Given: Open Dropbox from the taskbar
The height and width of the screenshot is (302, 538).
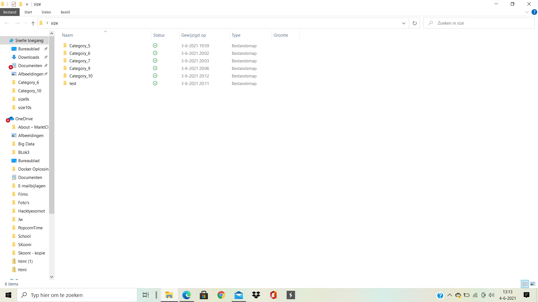Looking at the screenshot, I should coord(256,295).
